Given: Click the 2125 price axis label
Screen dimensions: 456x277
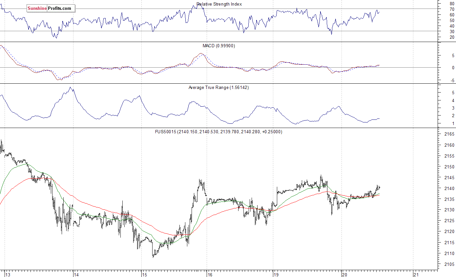Looking at the screenshot, I should coord(449,221).
